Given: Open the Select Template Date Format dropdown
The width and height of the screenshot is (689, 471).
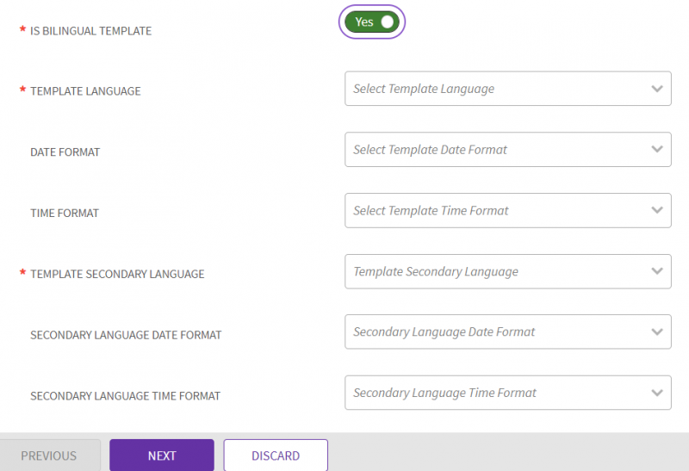Looking at the screenshot, I should [x=508, y=149].
